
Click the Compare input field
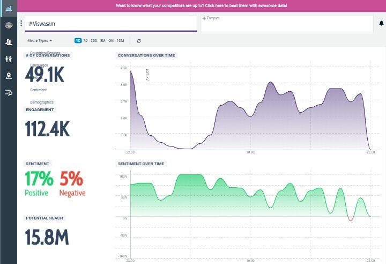(287, 24)
